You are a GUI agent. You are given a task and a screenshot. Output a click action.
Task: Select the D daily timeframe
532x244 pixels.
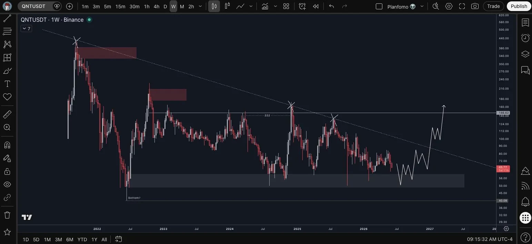[x=165, y=6]
